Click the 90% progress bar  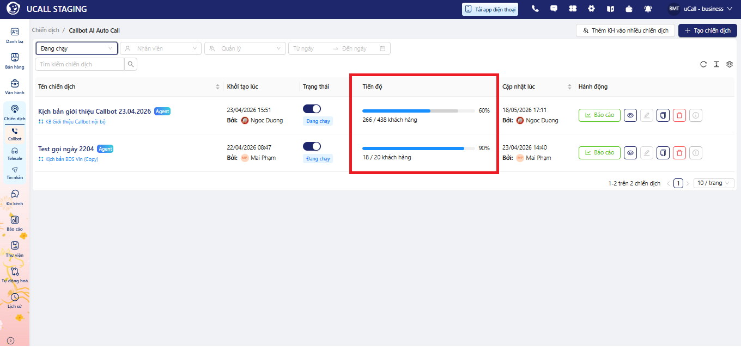pos(418,148)
